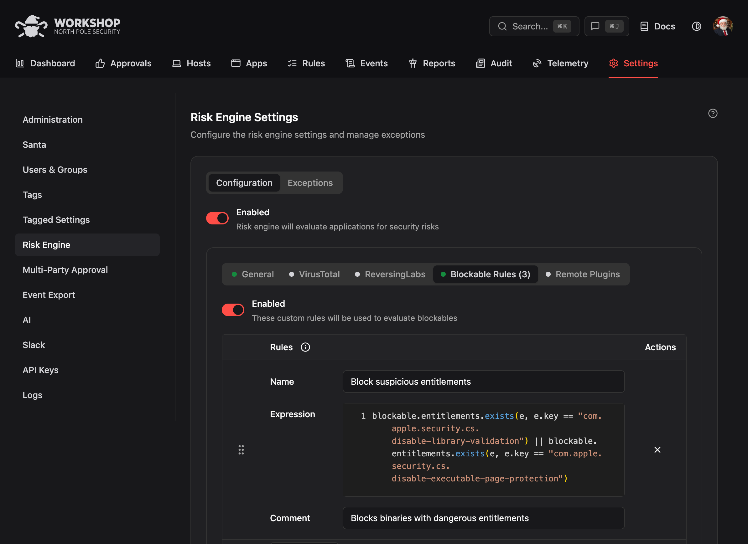Viewport: 748px width, 544px height.
Task: Open the help question mark icon
Action: point(713,113)
